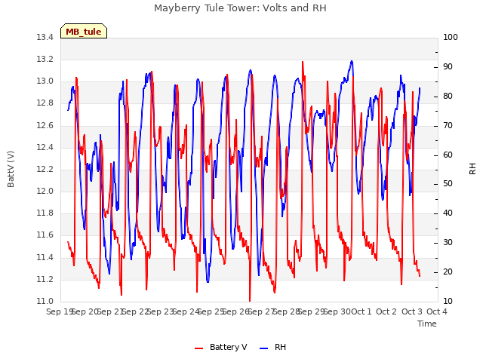Toggle the Battery V legend entry
Screen dimensions: 483x362
pos(221,347)
